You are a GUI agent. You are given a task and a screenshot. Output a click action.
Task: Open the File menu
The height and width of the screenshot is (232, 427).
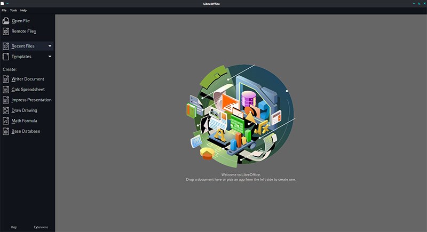[x=4, y=10]
